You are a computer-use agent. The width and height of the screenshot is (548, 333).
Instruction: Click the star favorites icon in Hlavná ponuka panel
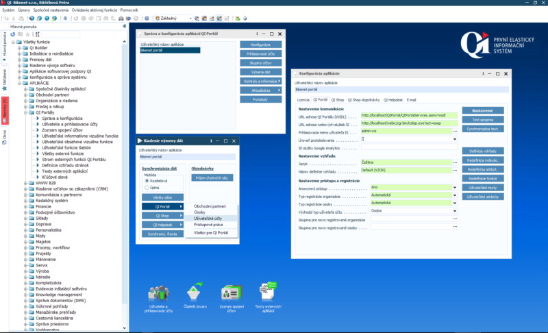(x=27, y=34)
